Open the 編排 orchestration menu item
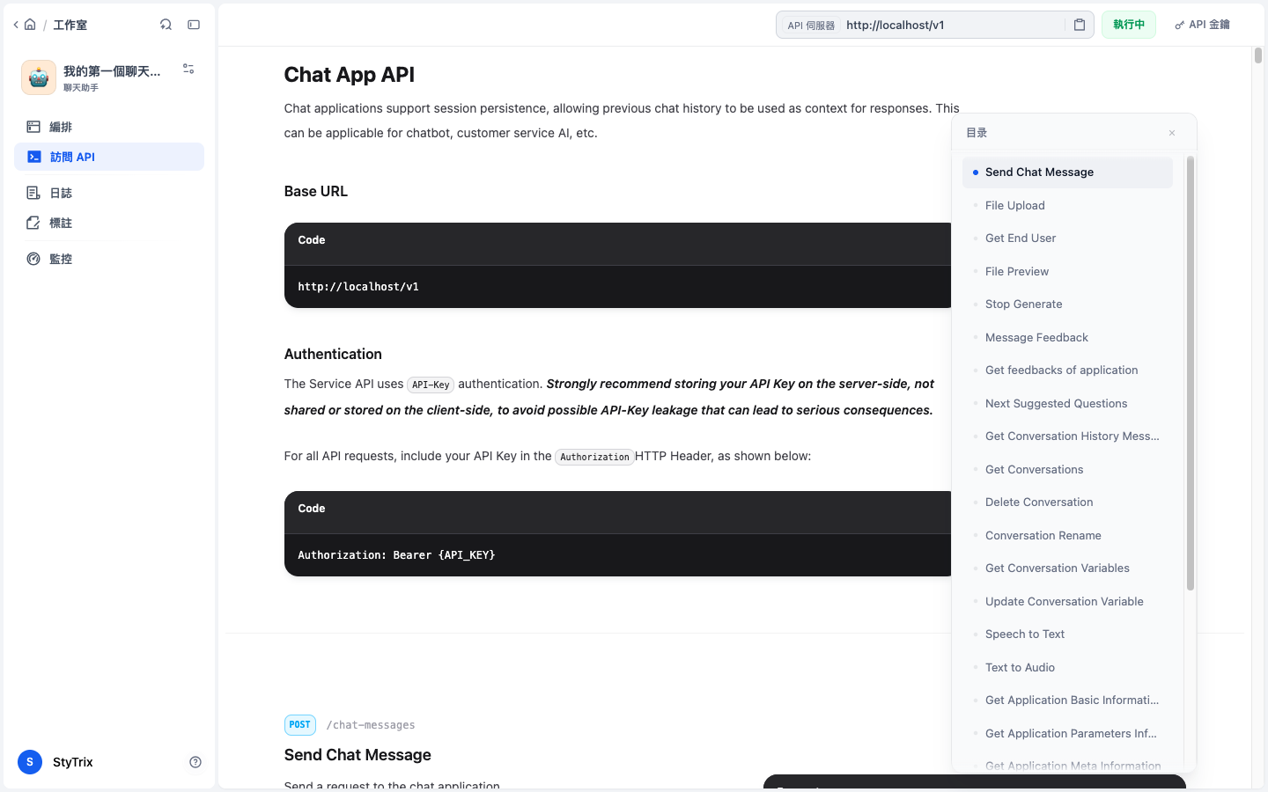The image size is (1268, 792). (x=109, y=127)
